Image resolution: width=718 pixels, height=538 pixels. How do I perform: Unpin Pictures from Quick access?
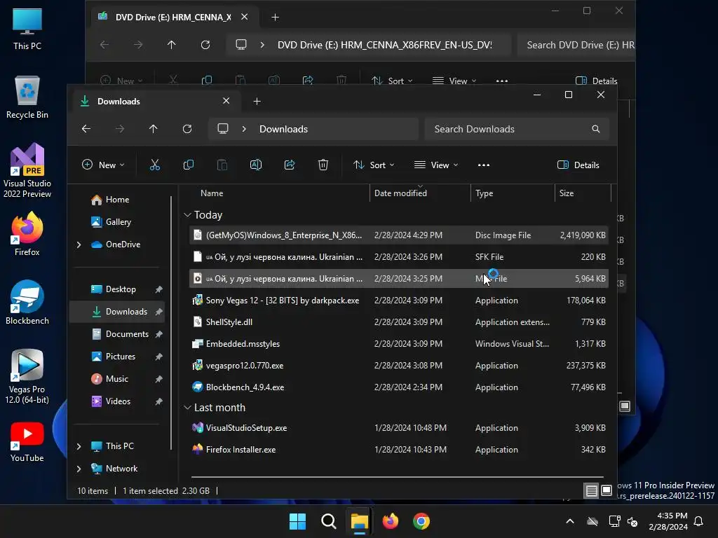coord(158,357)
